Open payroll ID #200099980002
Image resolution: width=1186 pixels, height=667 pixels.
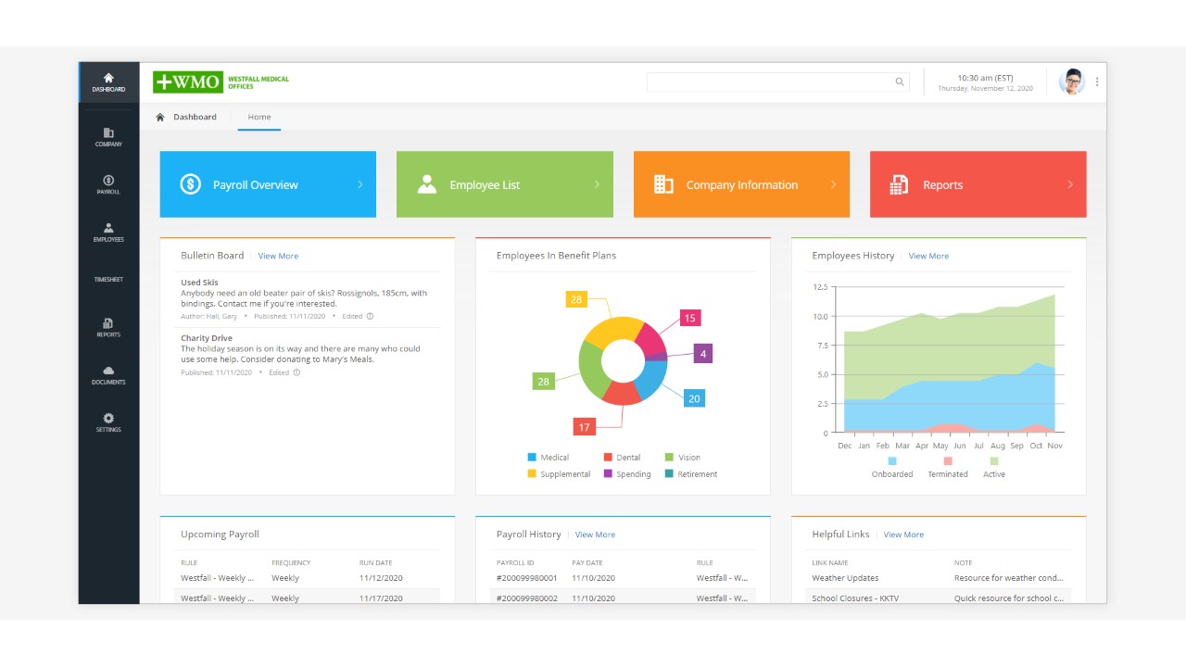click(527, 598)
